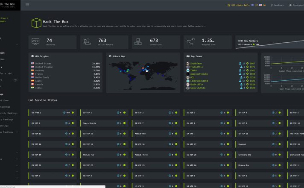304x188 pixels.
Task: Select the Coventry One lab row
Action: click(x=260, y=155)
